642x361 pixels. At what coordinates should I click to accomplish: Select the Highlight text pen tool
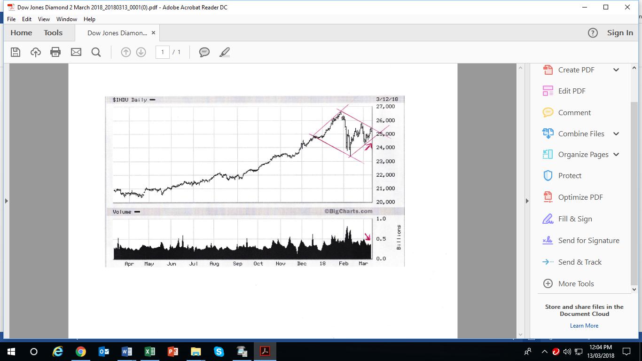click(225, 52)
